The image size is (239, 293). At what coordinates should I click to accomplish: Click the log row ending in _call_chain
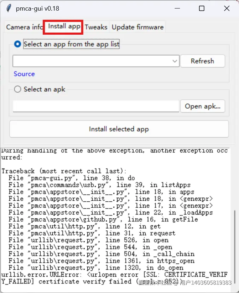(x=101, y=254)
